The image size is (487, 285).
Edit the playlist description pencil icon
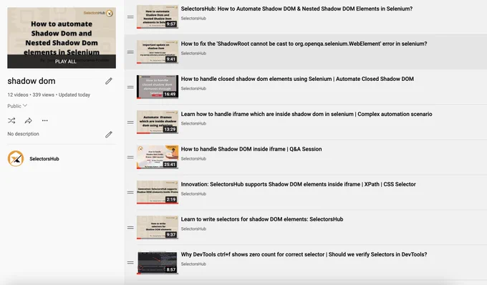pos(109,135)
